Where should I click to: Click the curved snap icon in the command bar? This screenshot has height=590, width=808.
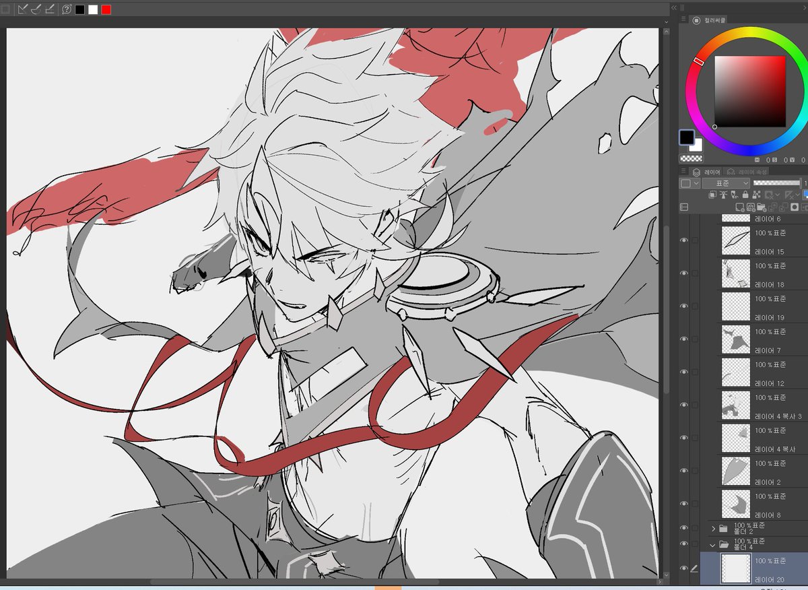pyautogui.click(x=36, y=9)
